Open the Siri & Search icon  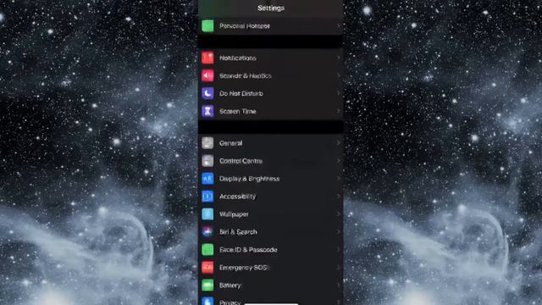pos(207,231)
